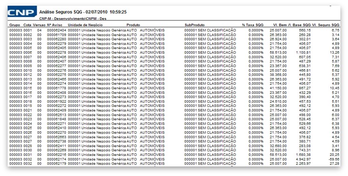The height and width of the screenshot is (176, 348).
Task: Click aviso number 000062738
Action: [x=57, y=141]
